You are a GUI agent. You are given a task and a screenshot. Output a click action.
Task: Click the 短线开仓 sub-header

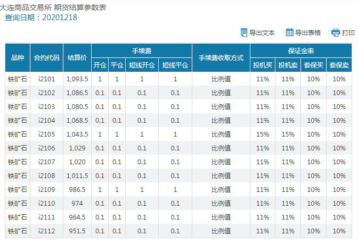click(x=142, y=65)
